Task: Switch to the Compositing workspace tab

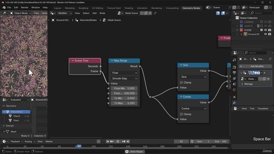Action: [x=172, y=8]
